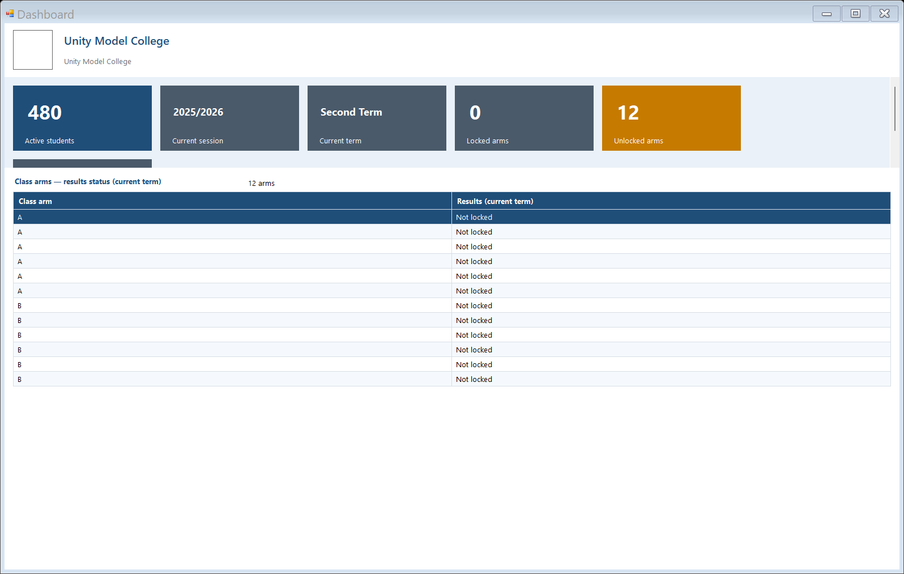Click the "12 arms" count label
Screen dimensions: 904x574
pos(261,183)
